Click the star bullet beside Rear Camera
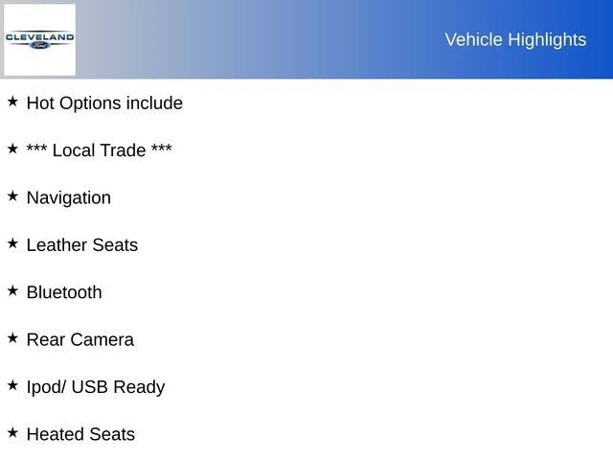 click(12, 337)
